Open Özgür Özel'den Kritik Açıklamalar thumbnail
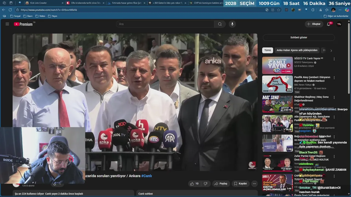The image size is (351, 197). point(277,182)
